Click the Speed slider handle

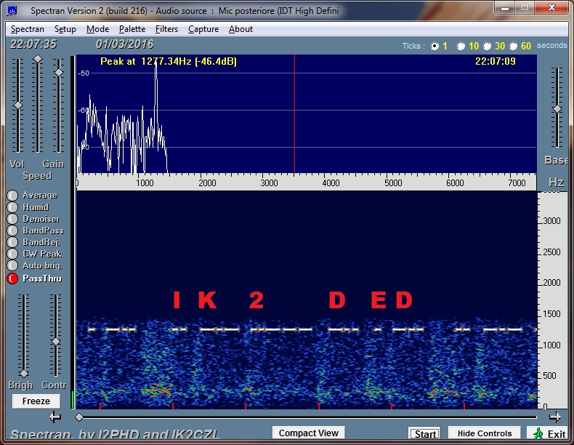tap(37, 59)
